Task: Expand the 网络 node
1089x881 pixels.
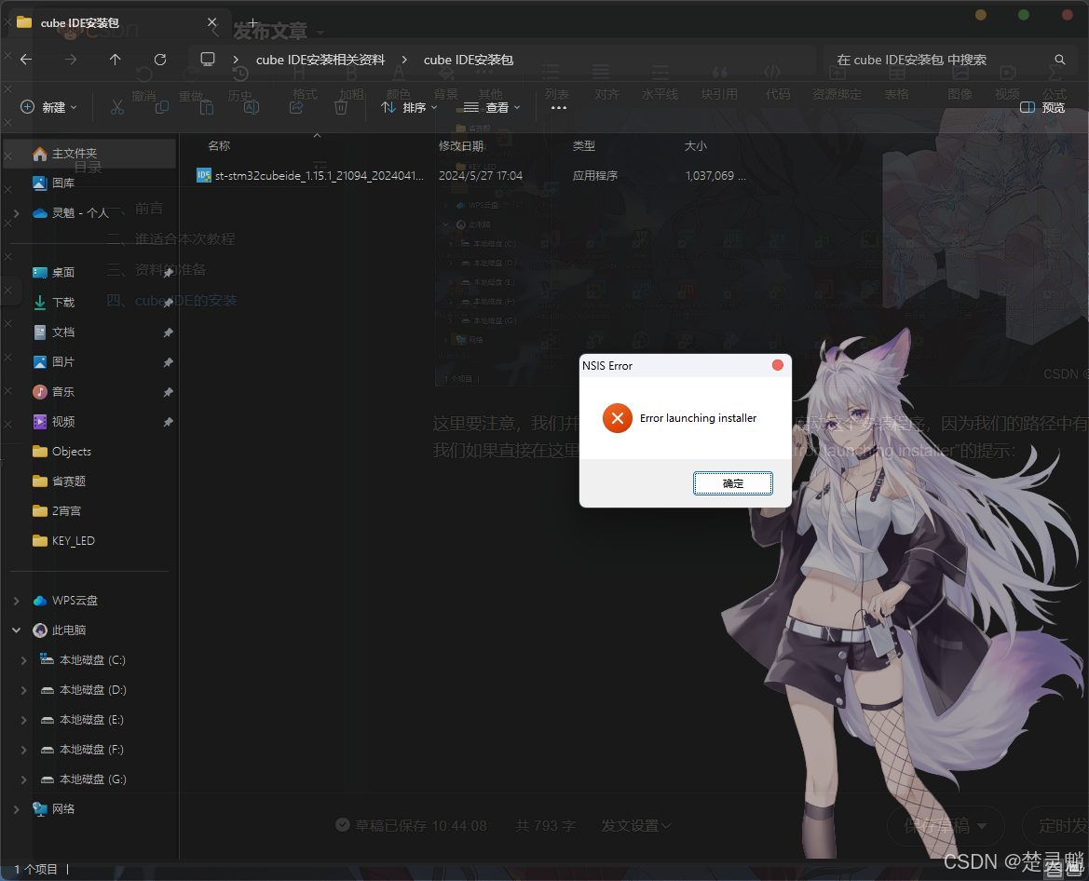Action: (17, 809)
